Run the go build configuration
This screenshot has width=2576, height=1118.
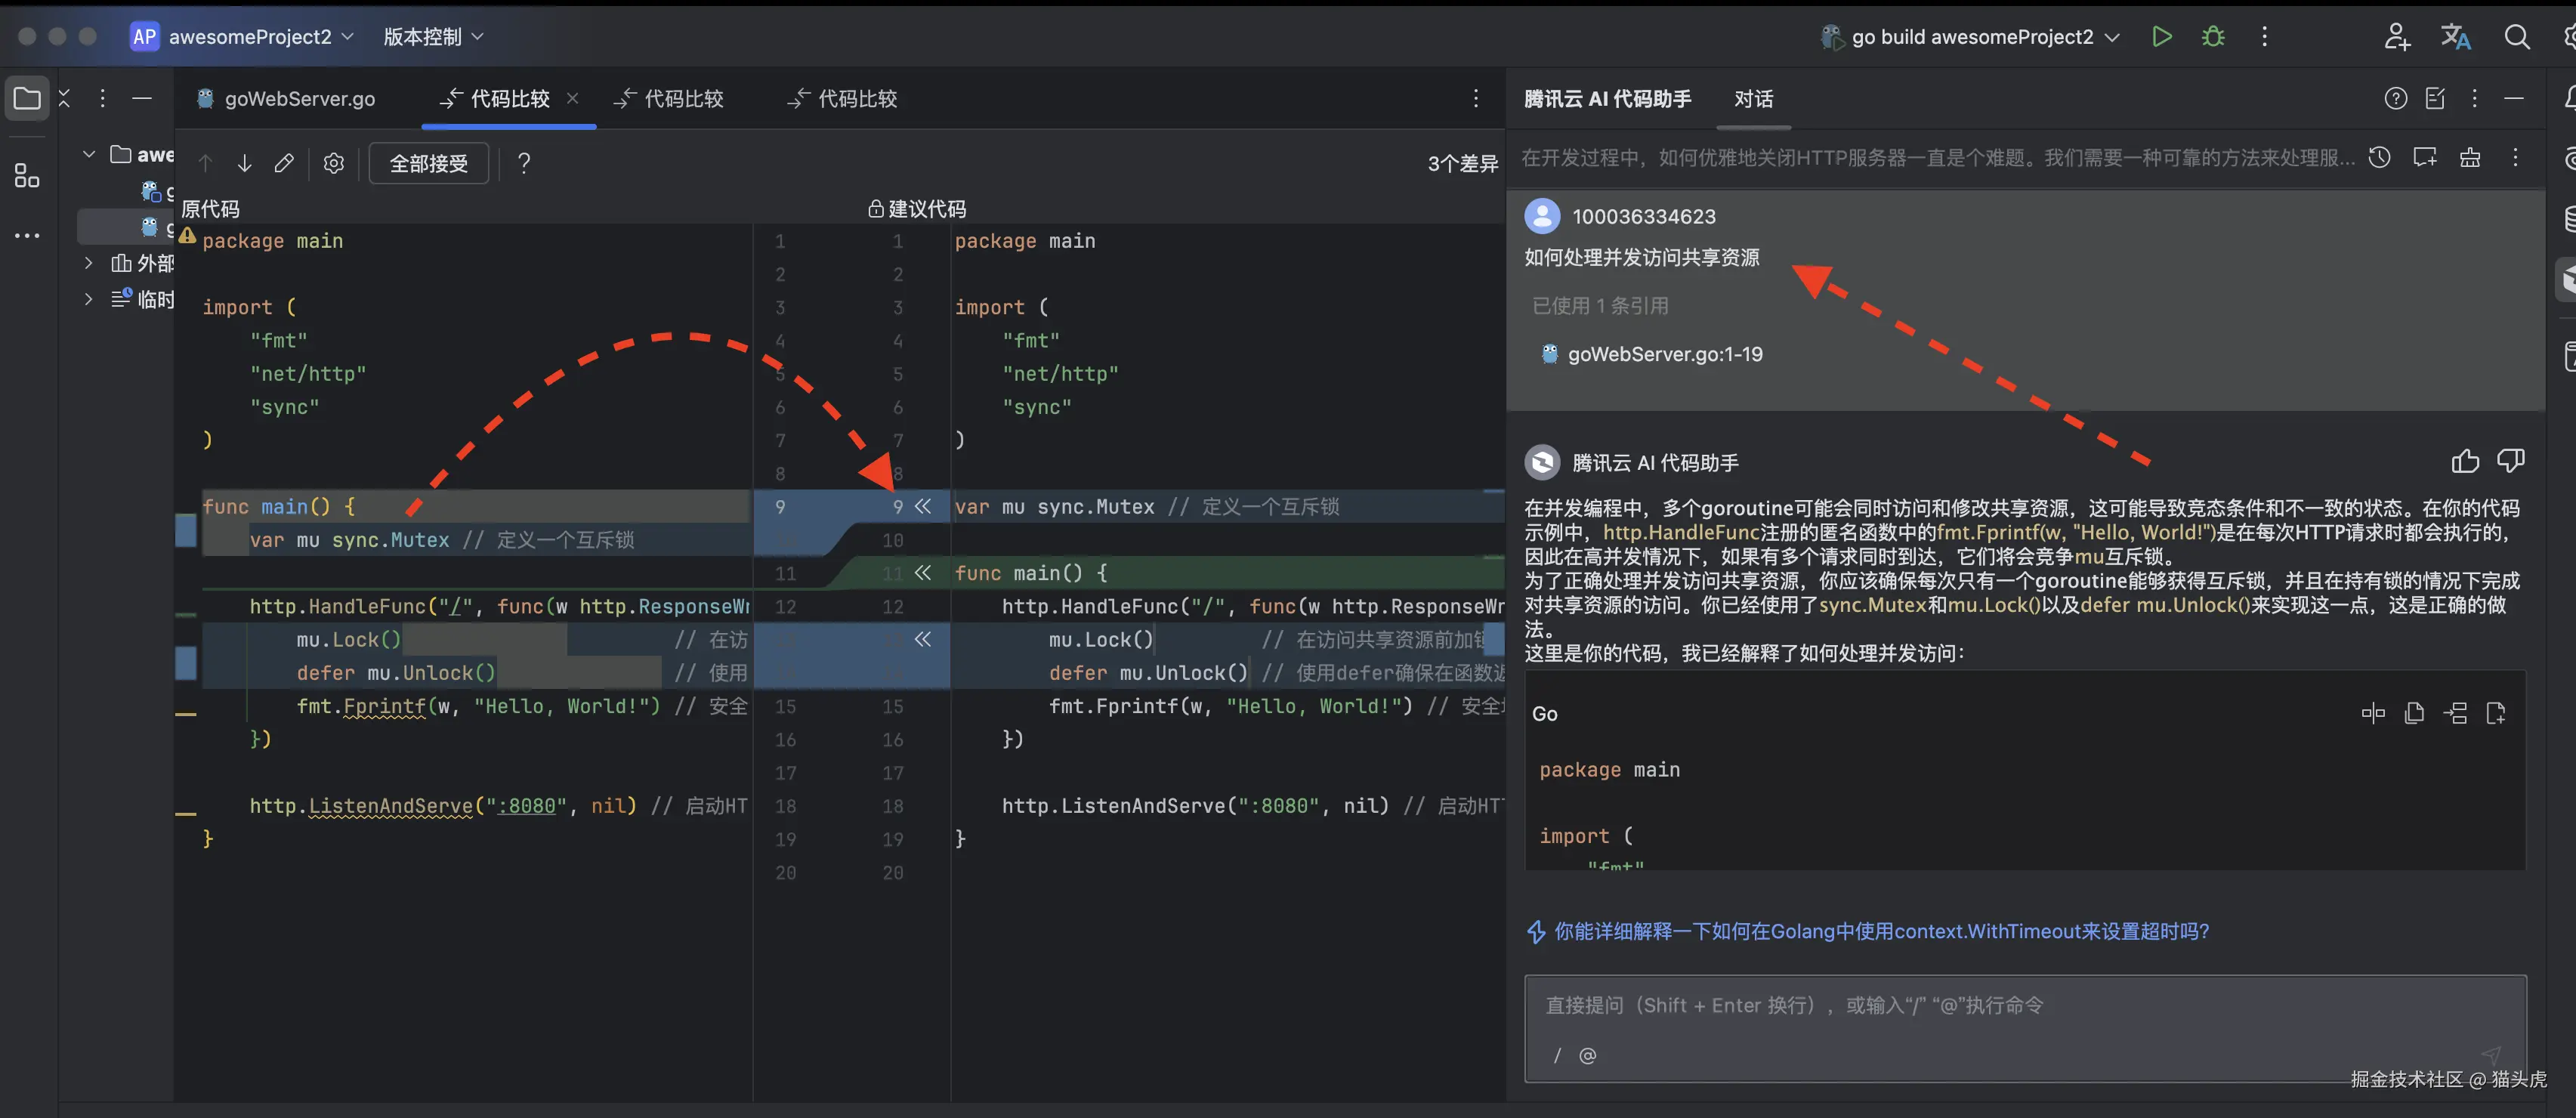click(2161, 37)
